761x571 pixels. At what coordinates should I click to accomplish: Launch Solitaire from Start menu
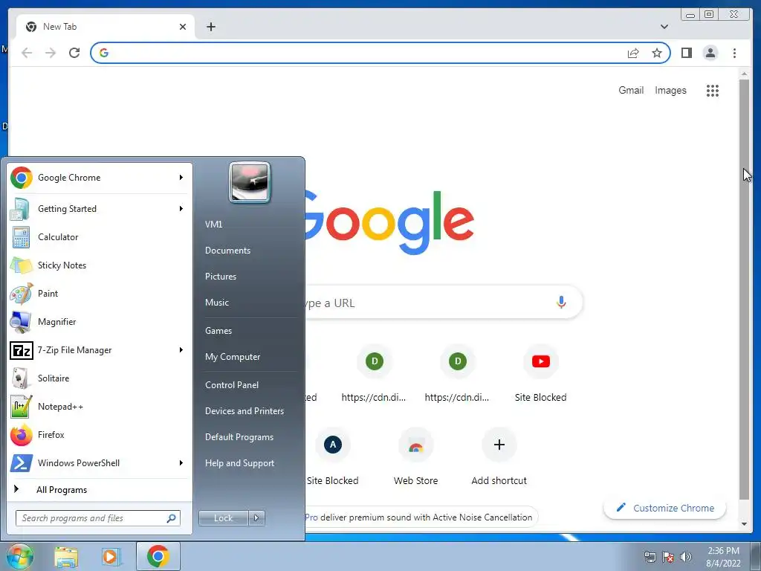[99, 378]
